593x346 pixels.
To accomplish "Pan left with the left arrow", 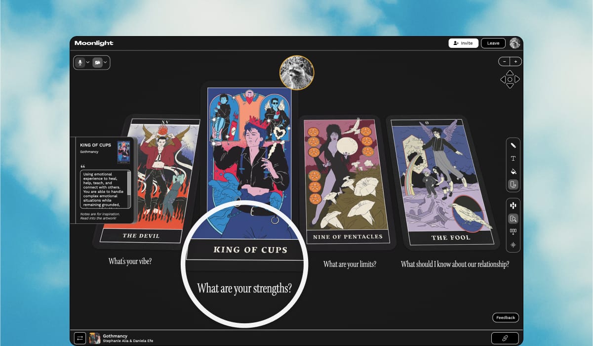I will (503, 79).
